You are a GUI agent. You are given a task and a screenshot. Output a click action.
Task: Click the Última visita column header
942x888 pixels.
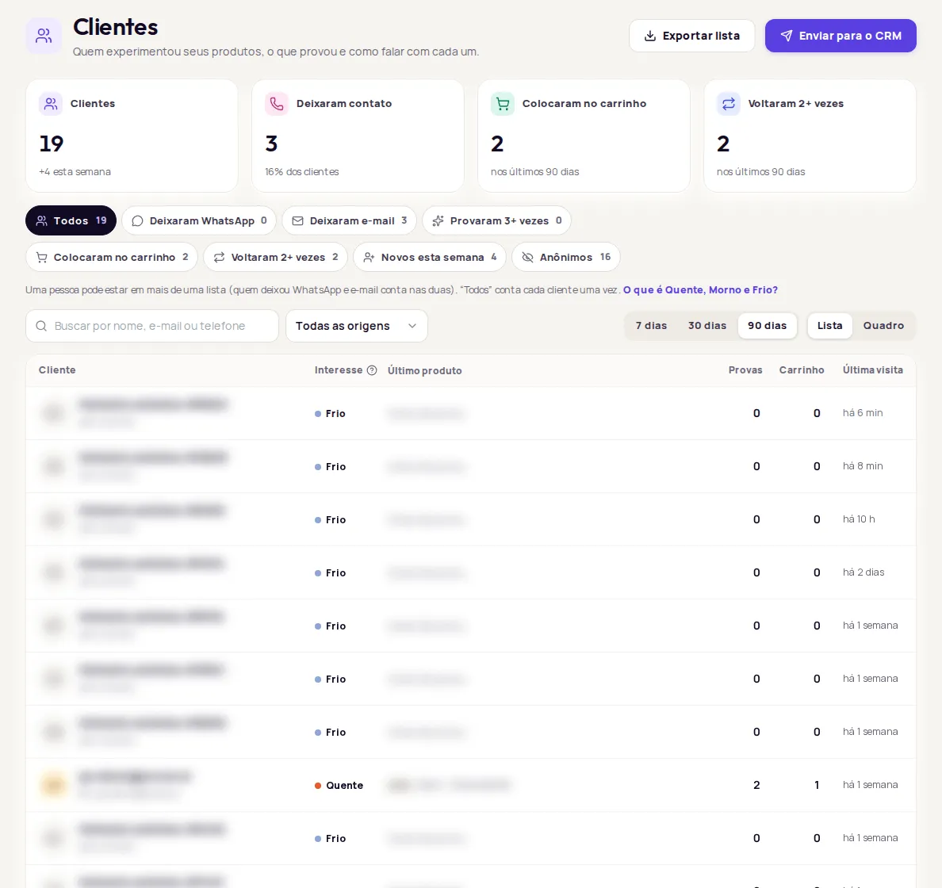(x=873, y=370)
